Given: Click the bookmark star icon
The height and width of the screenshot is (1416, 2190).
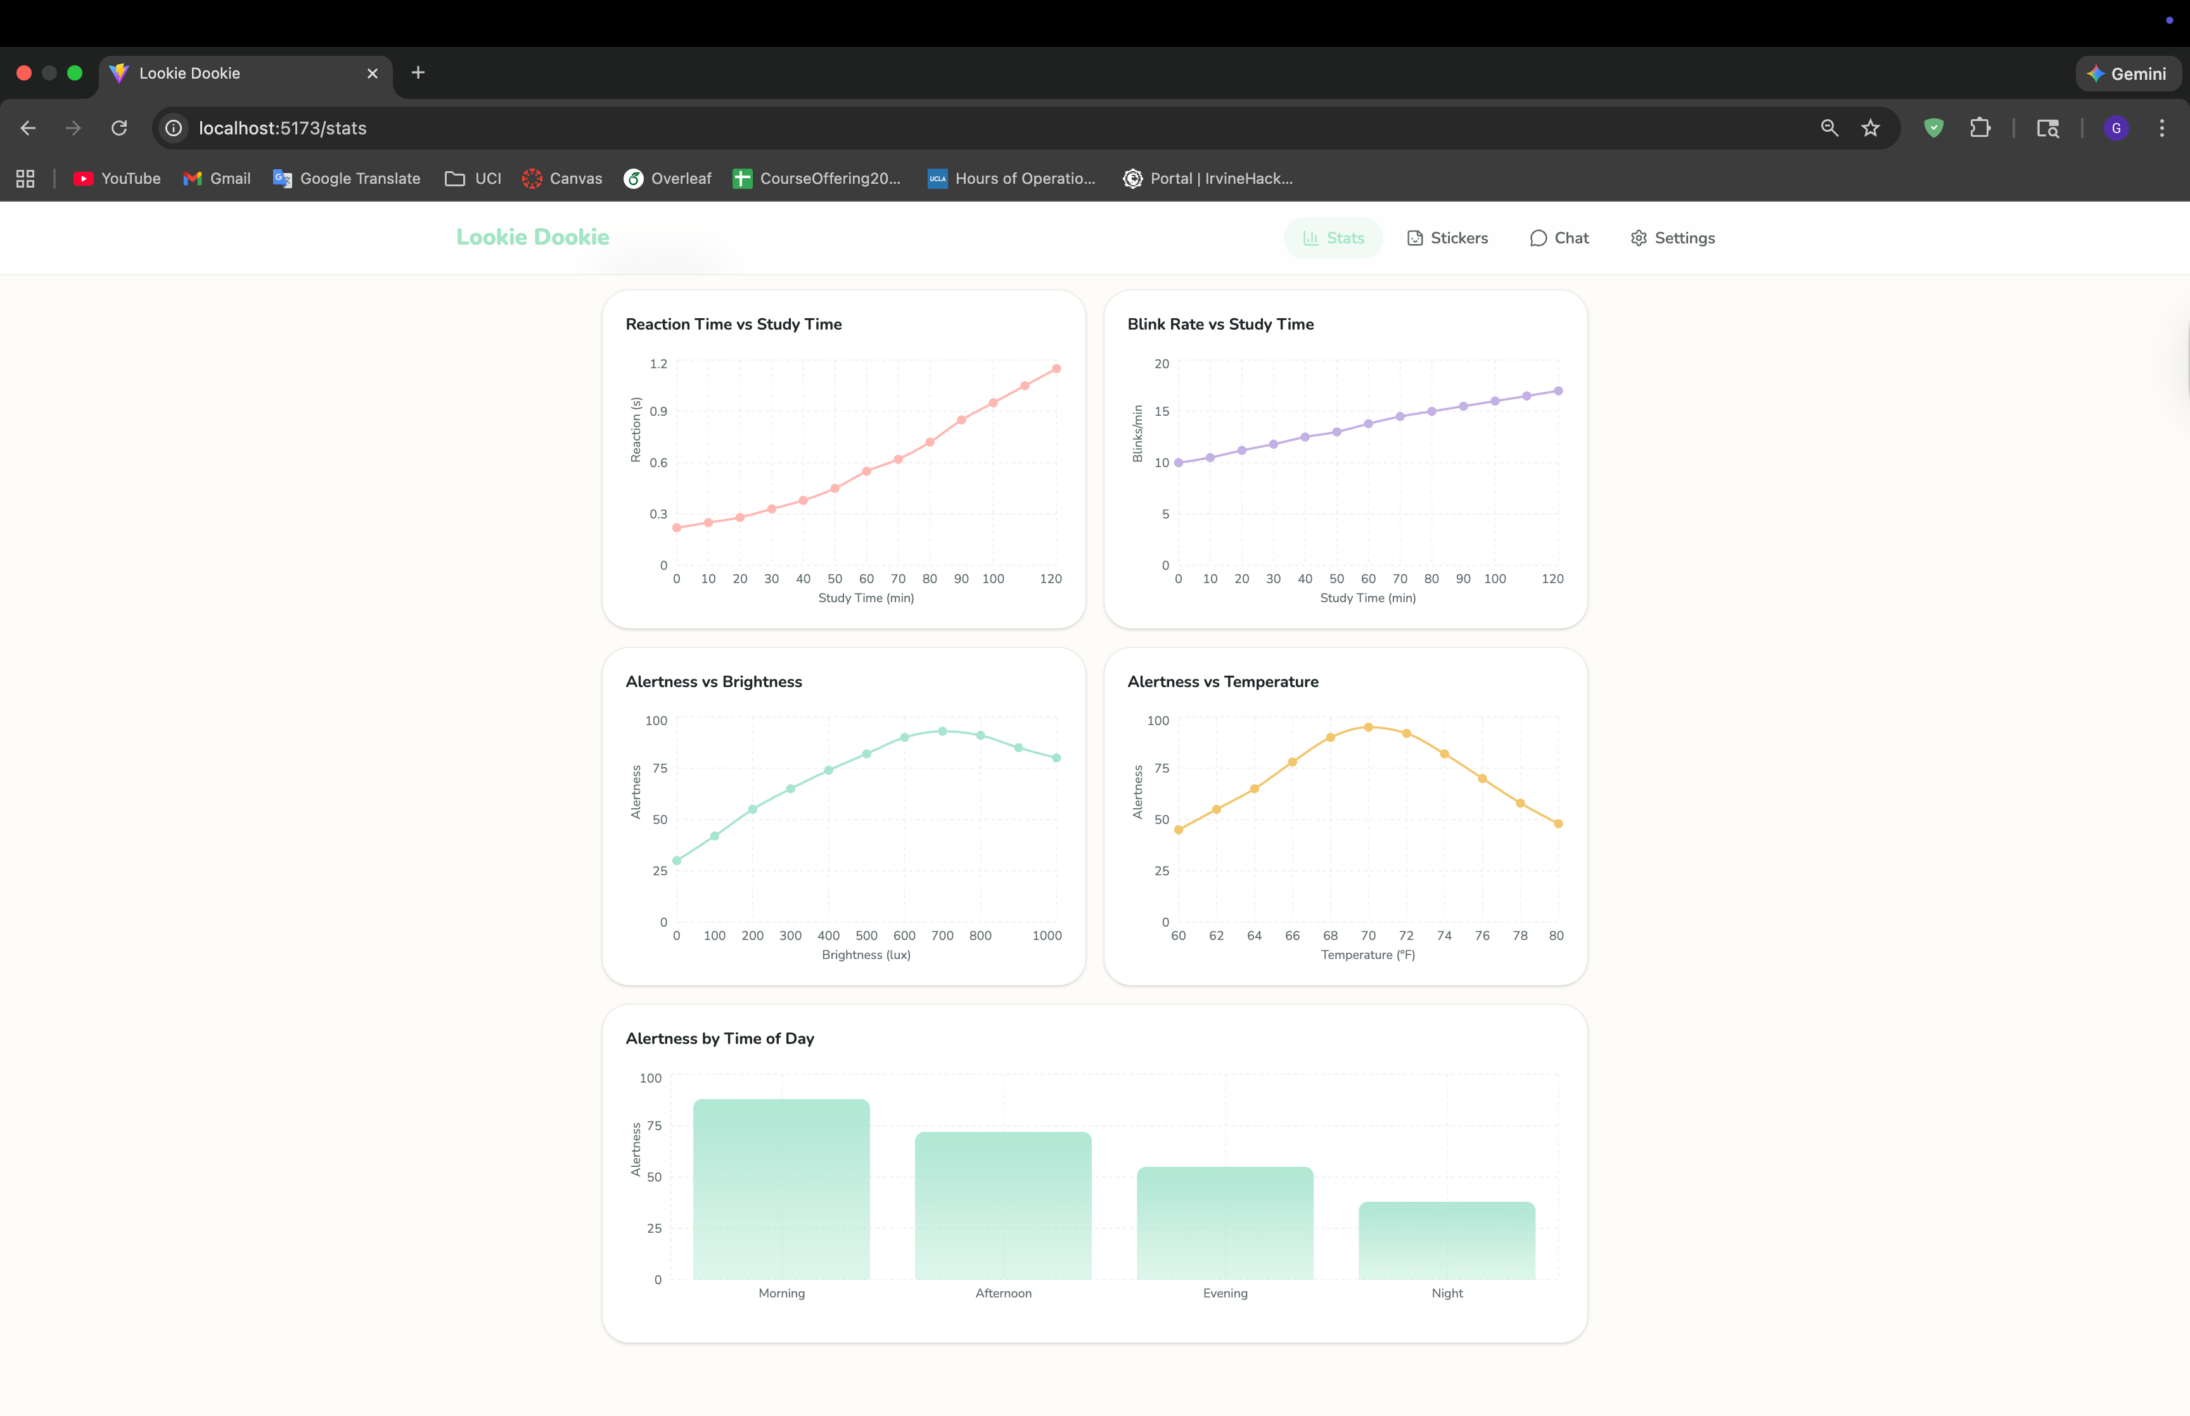Looking at the screenshot, I should tap(1870, 128).
